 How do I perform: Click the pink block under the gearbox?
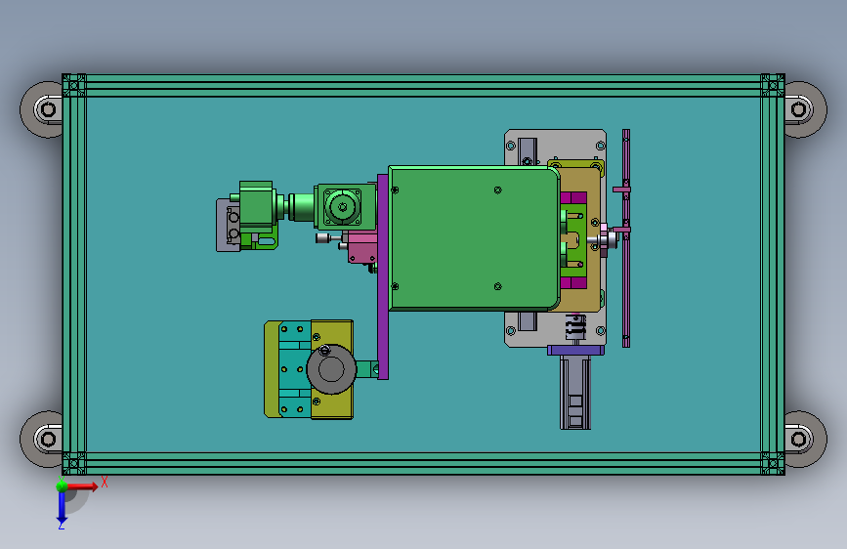pos(362,247)
